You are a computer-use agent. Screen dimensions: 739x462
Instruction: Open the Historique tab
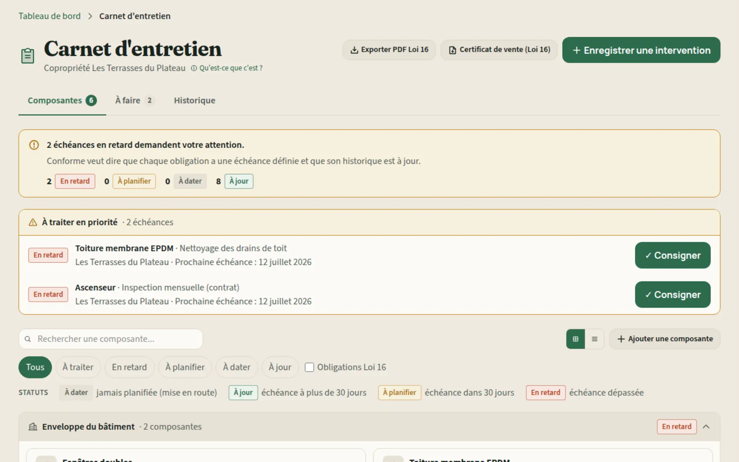pyautogui.click(x=194, y=100)
